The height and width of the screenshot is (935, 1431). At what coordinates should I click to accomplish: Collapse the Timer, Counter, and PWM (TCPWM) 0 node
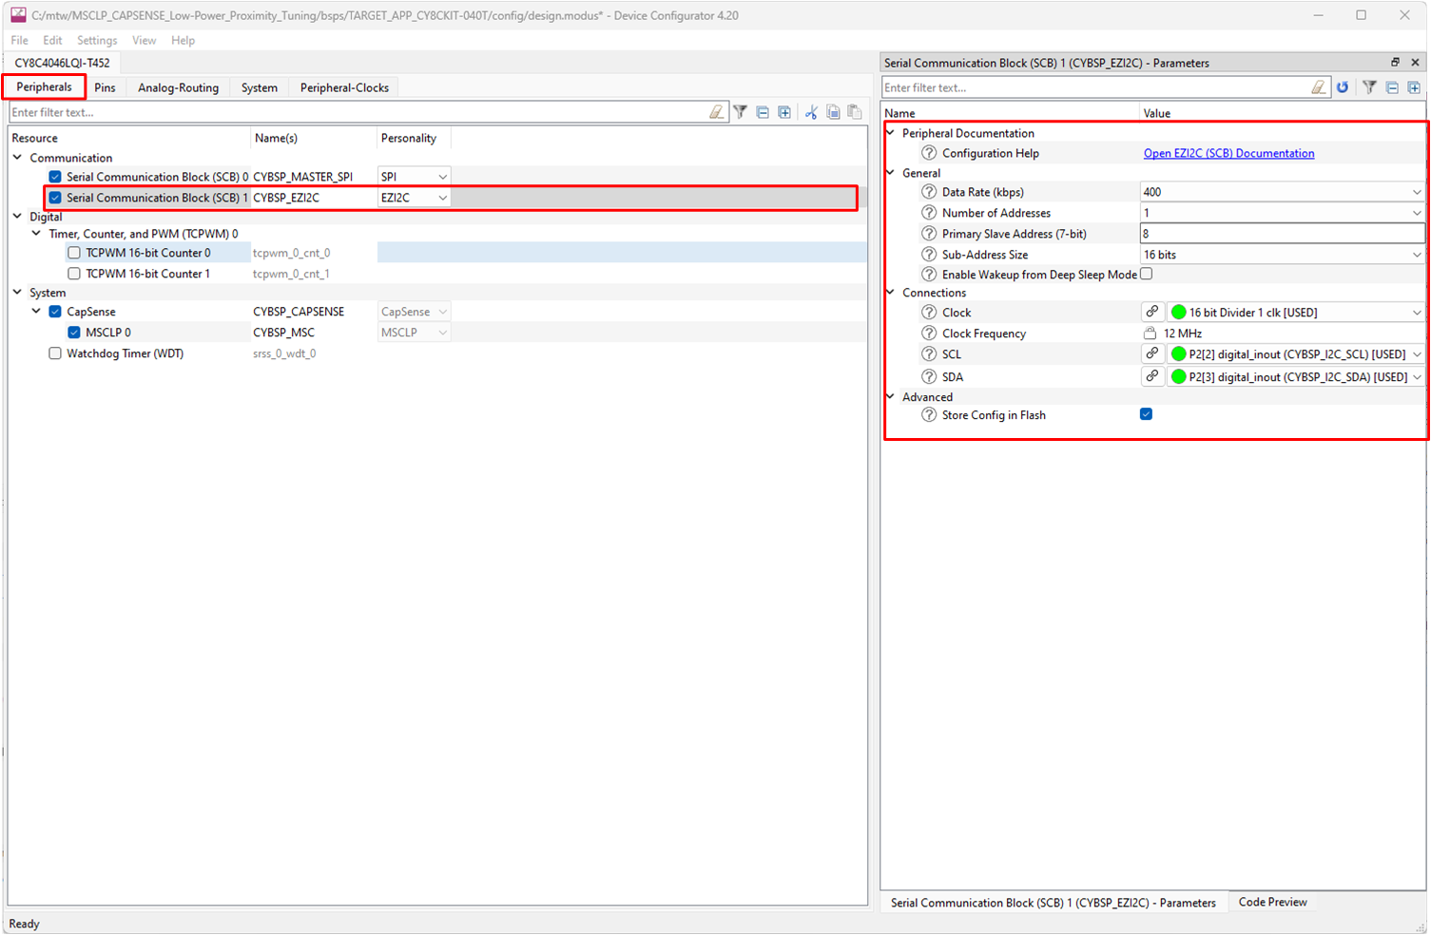[x=36, y=234]
